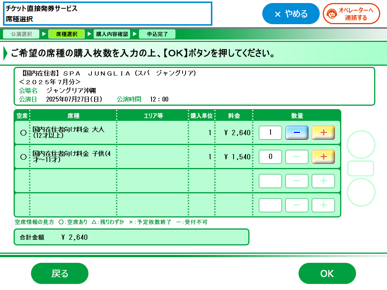Image resolution: width=387 pixels, height=290 pixels.
Task: Click the 数量 column header
Action: (x=297, y=116)
